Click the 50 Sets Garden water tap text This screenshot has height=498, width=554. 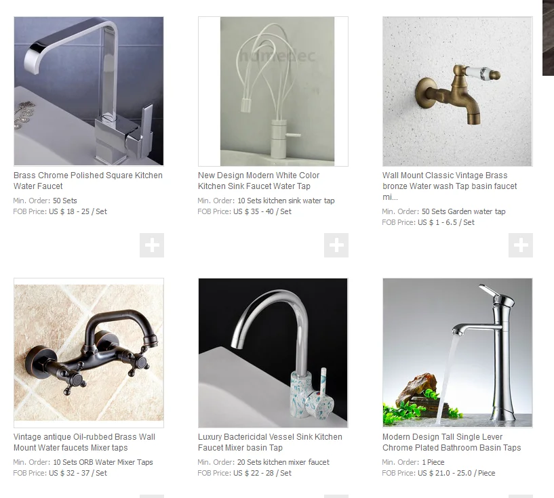pos(464,211)
